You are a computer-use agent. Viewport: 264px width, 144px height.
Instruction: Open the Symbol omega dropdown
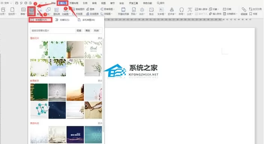click(181, 11)
